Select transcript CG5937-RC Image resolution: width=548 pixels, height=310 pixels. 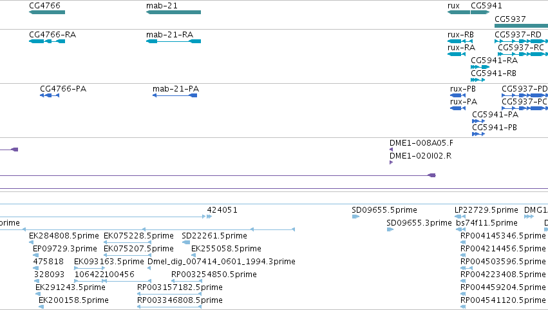(x=523, y=54)
